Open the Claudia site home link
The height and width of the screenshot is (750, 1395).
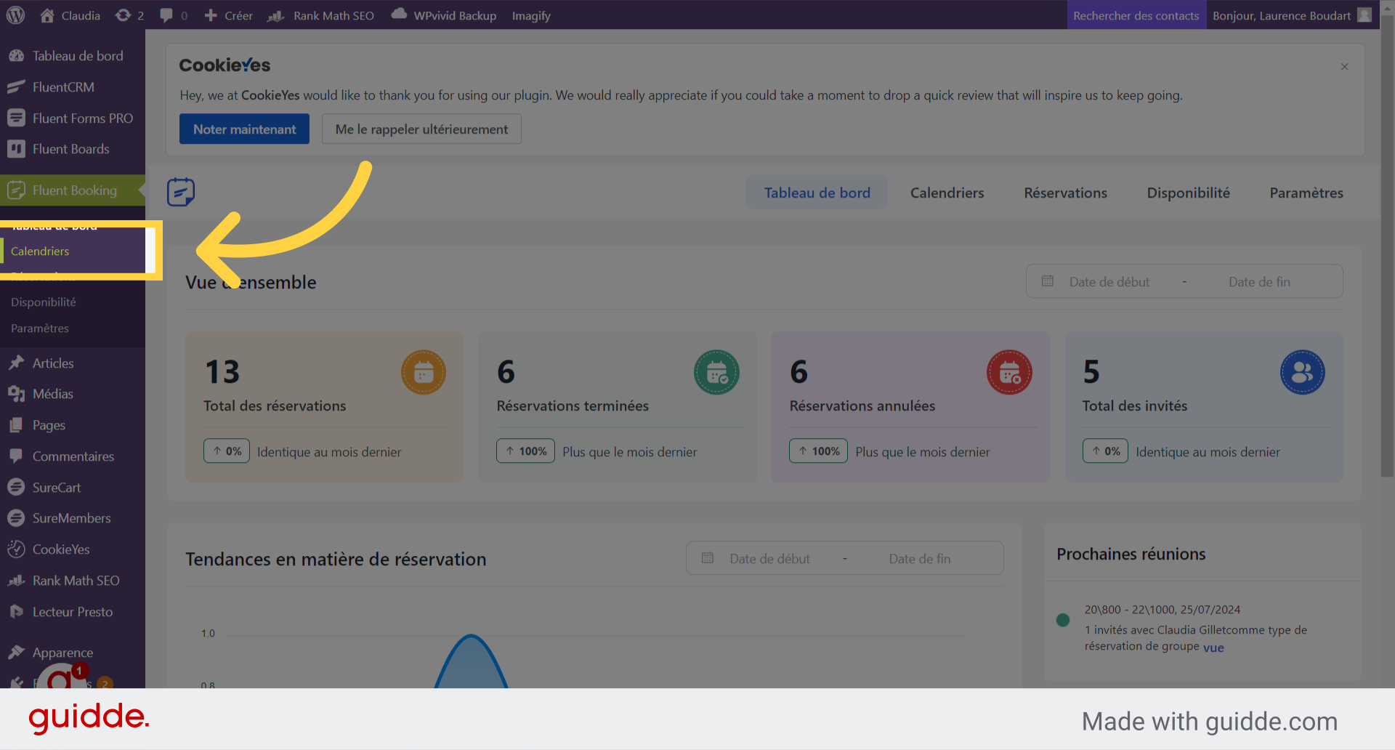70,15
